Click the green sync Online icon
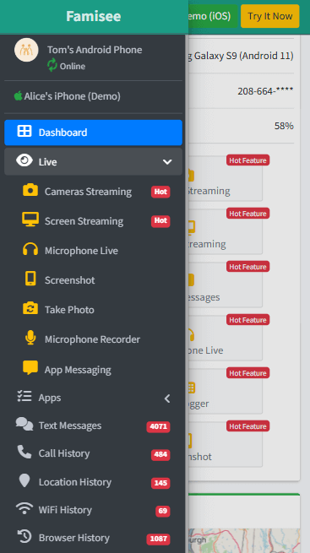The height and width of the screenshot is (553, 310). (52, 66)
